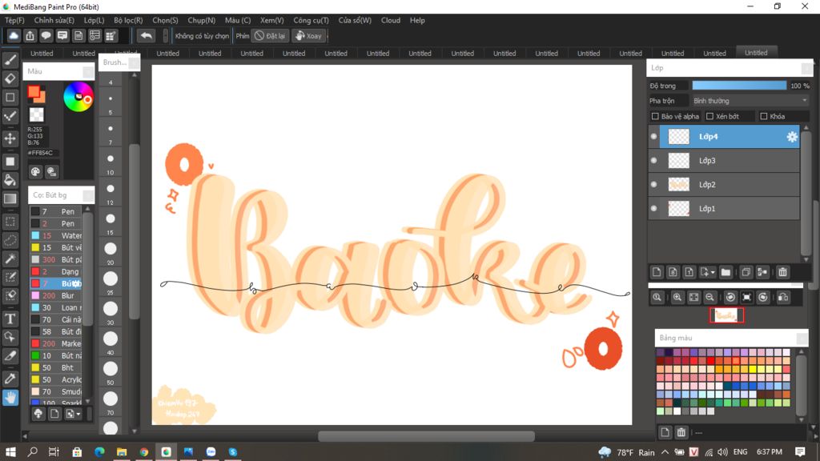Add new brush at brush list bottom
The height and width of the screenshot is (461, 820).
point(54,414)
